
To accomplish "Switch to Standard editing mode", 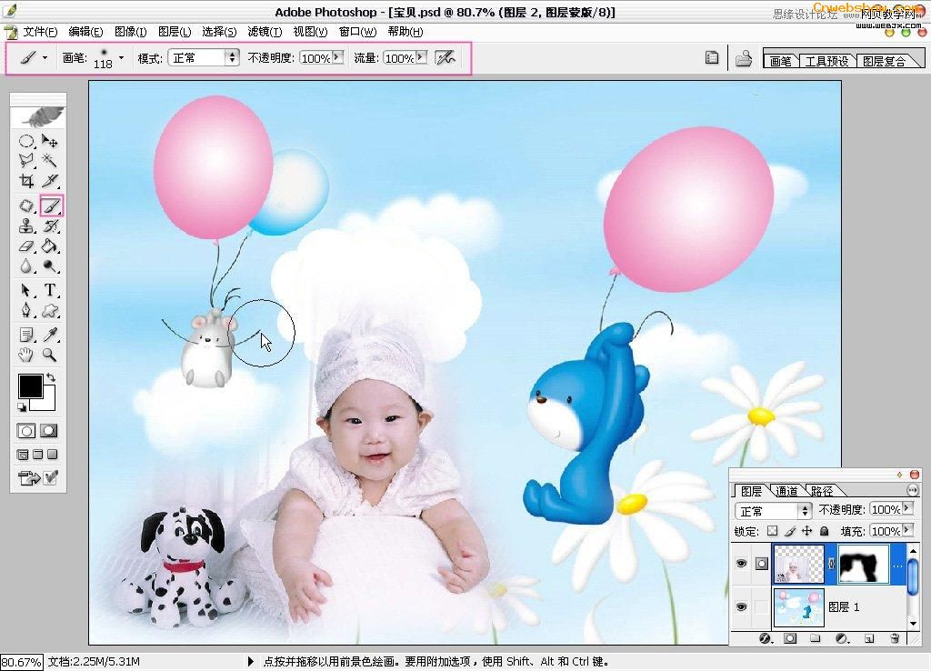I will pos(26,431).
